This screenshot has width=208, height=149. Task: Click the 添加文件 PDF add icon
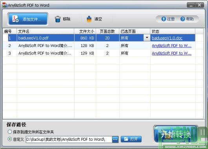(x=15, y=19)
